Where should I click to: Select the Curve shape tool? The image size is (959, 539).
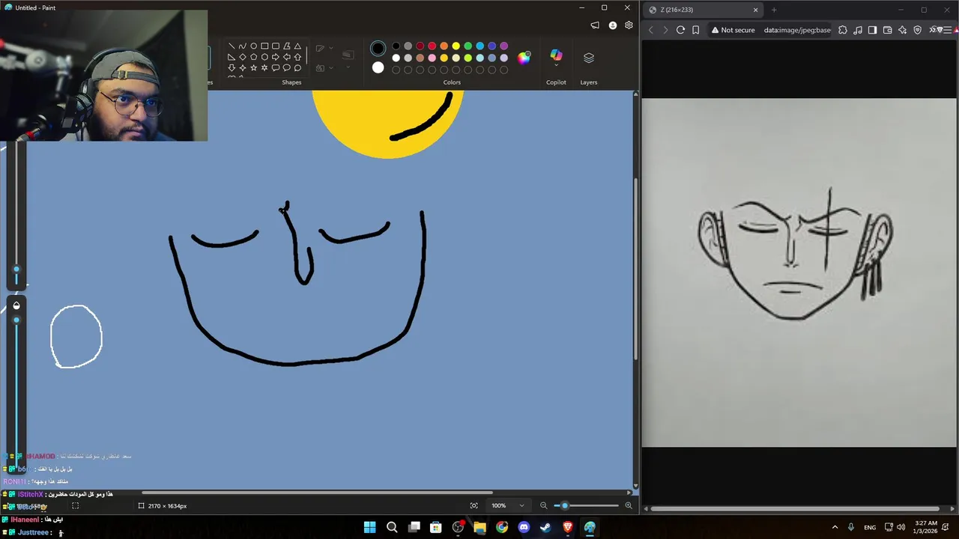(242, 46)
